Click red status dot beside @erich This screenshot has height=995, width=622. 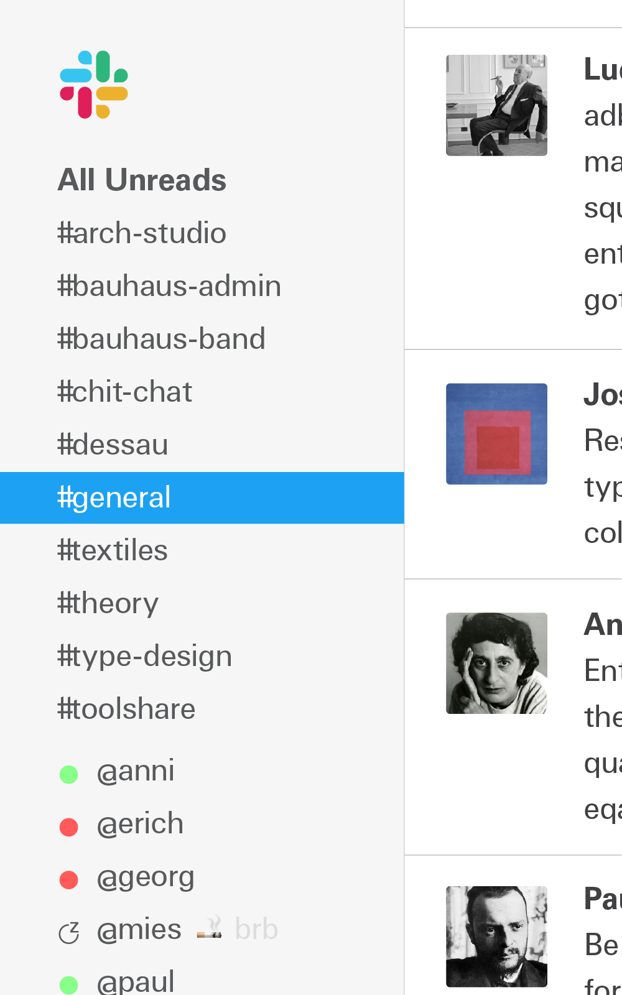tap(68, 827)
